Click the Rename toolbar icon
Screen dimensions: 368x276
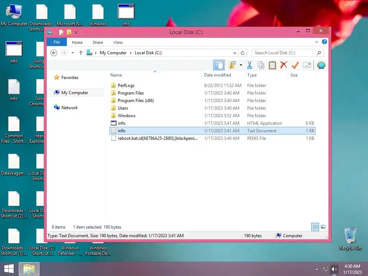[307, 65]
